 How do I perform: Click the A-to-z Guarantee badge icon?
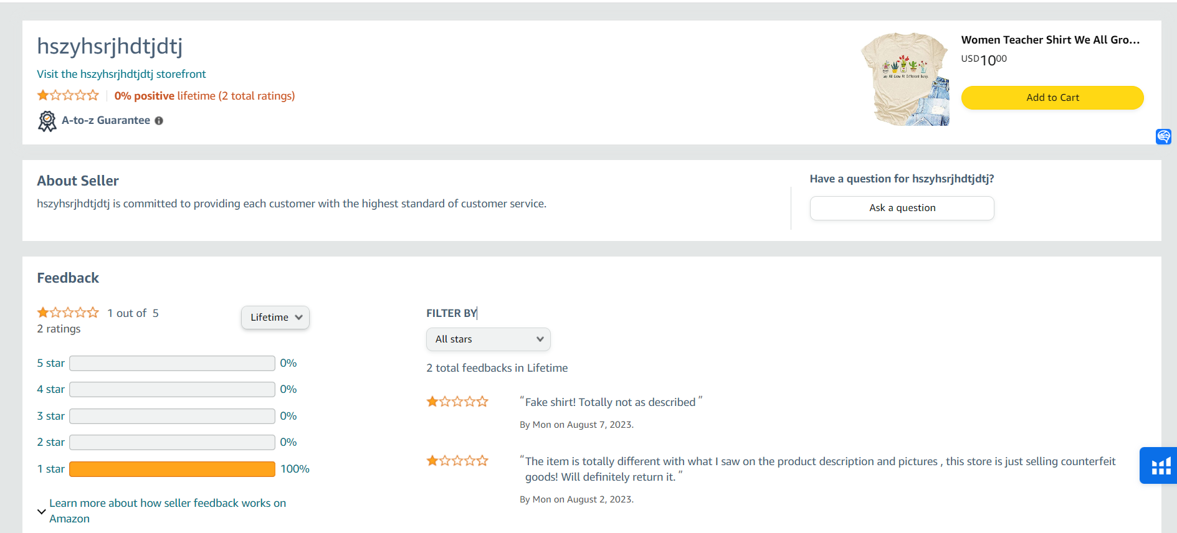tap(47, 121)
